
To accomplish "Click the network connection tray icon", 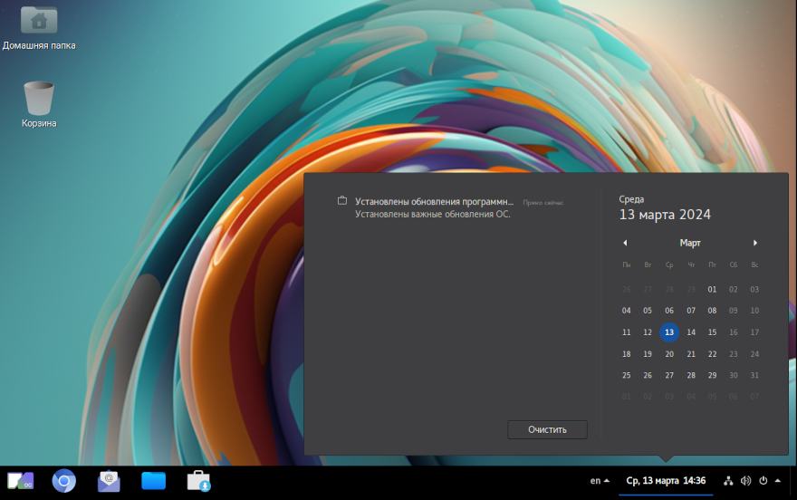I will (x=729, y=481).
